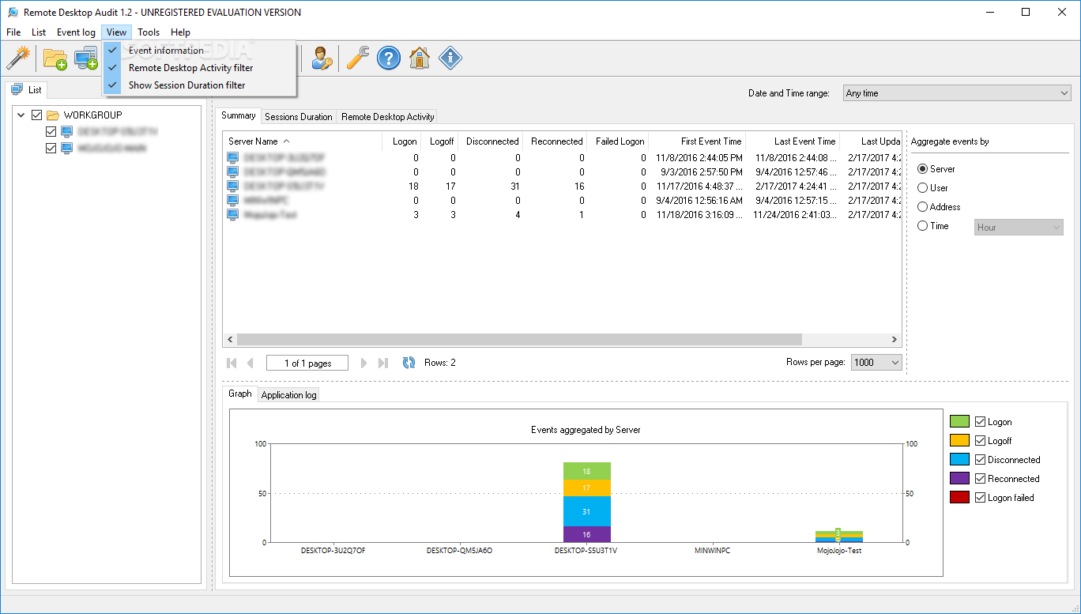Sort by the Server Name column header
The width and height of the screenshot is (1081, 614).
(x=303, y=141)
